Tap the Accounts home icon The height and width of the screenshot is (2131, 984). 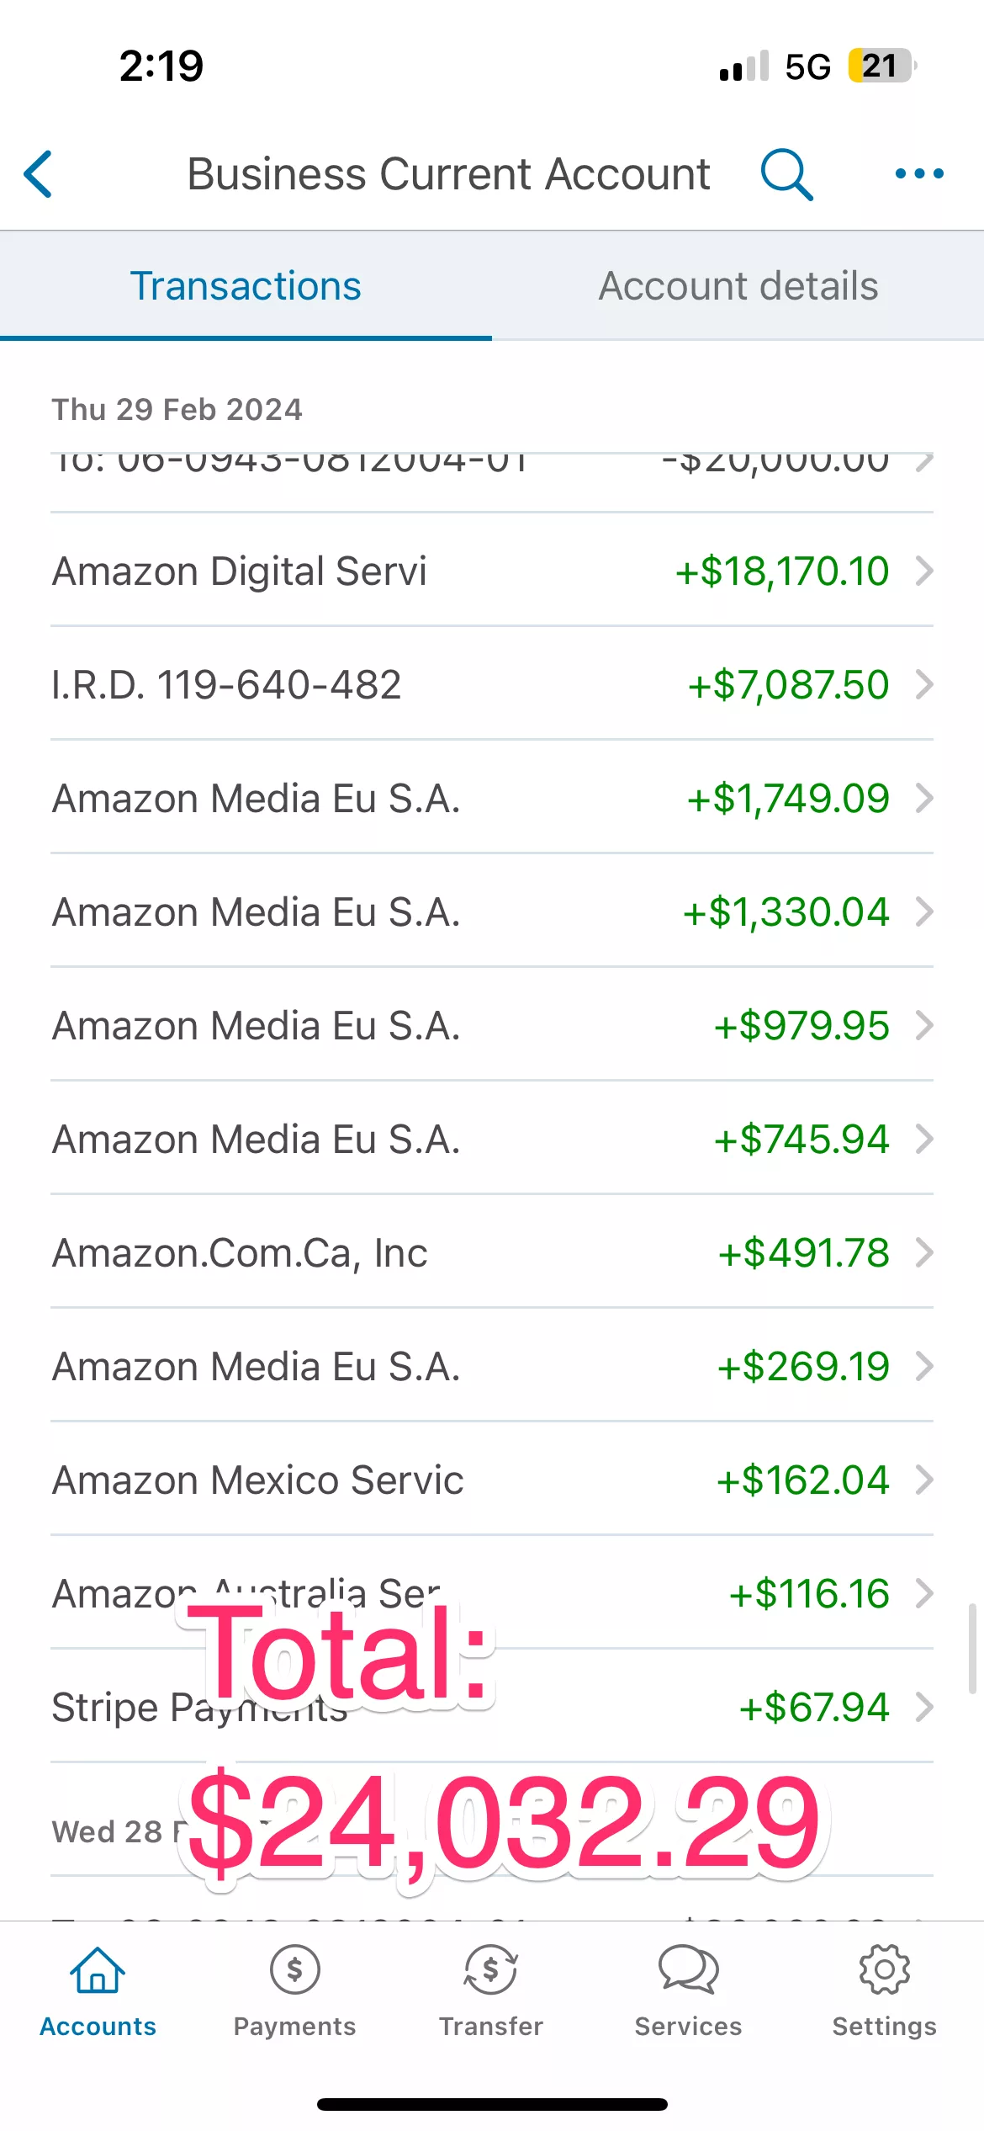pyautogui.click(x=98, y=1971)
